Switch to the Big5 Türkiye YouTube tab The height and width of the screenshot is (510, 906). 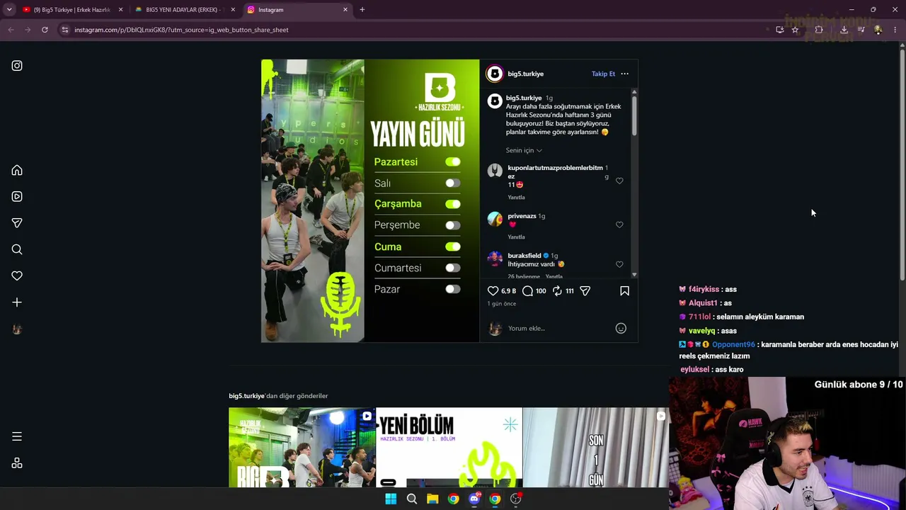71,10
